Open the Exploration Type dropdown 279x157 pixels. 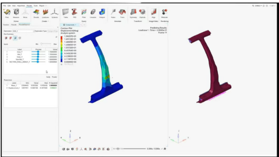pyautogui.click(x=53, y=31)
